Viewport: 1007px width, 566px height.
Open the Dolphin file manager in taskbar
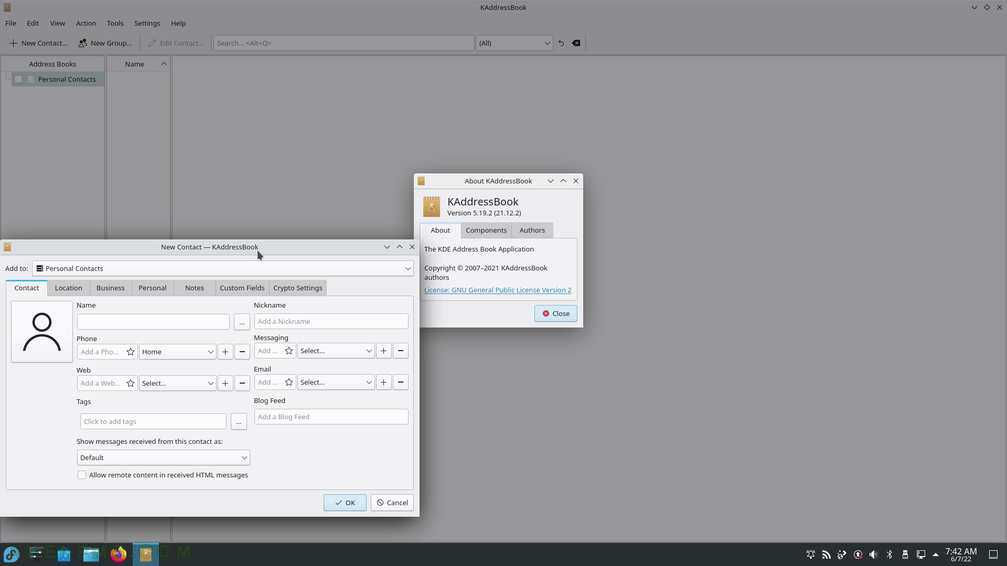(x=91, y=554)
